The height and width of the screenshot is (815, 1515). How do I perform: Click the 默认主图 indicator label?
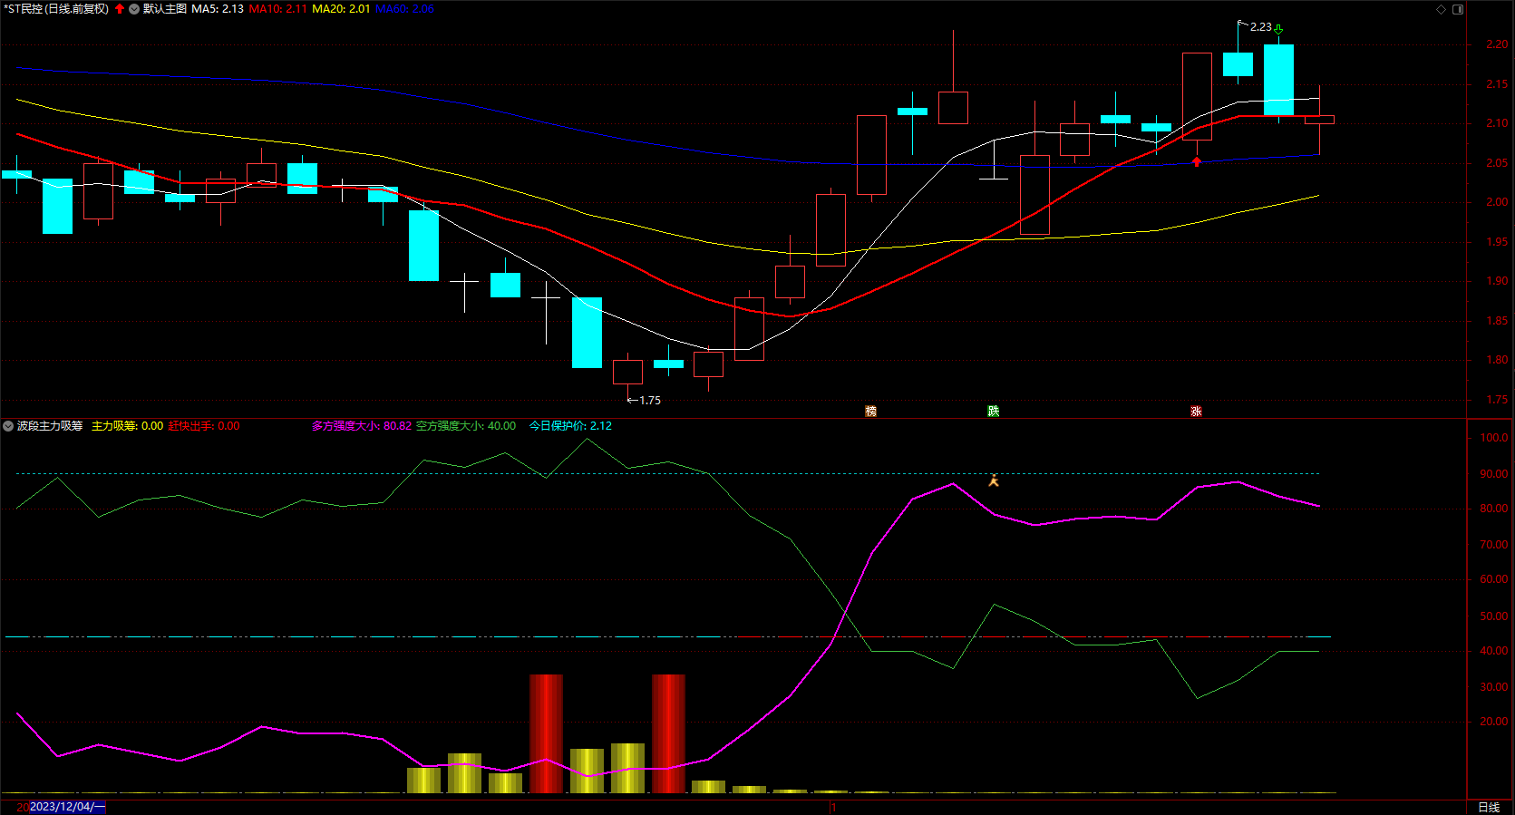165,9
